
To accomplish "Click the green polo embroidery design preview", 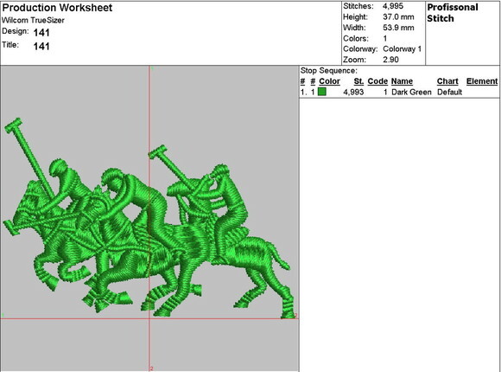I will (x=149, y=218).
